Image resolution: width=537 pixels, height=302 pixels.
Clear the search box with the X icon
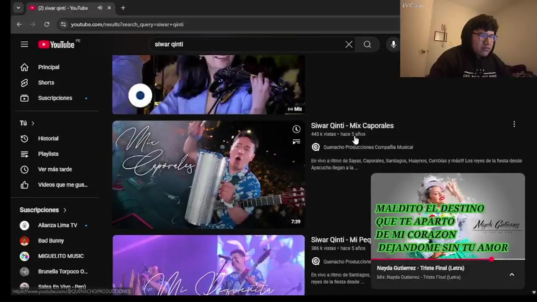[349, 44]
